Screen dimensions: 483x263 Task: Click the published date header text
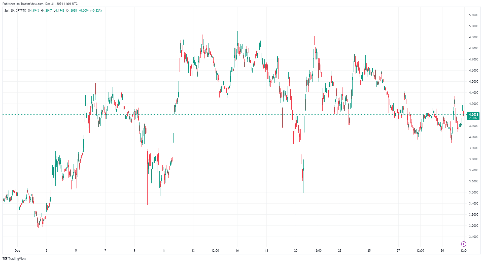point(40,4)
